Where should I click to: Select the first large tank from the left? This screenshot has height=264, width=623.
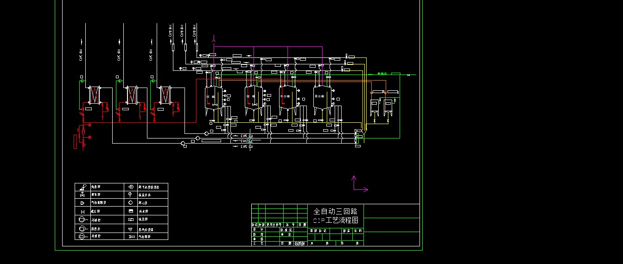pos(214,98)
